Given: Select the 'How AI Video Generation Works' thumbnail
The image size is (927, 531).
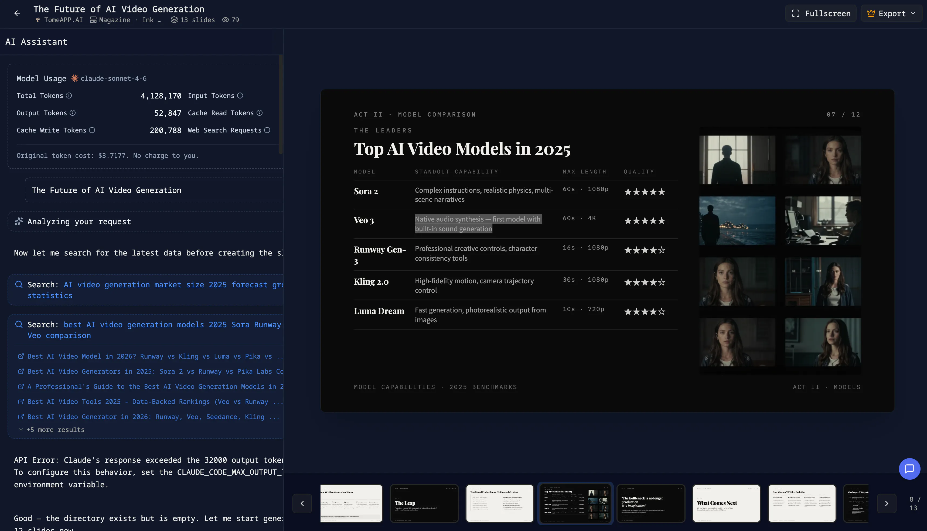Looking at the screenshot, I should 352,504.
